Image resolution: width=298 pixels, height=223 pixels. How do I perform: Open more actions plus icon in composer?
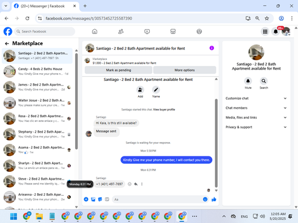pyautogui.click(x=86, y=199)
